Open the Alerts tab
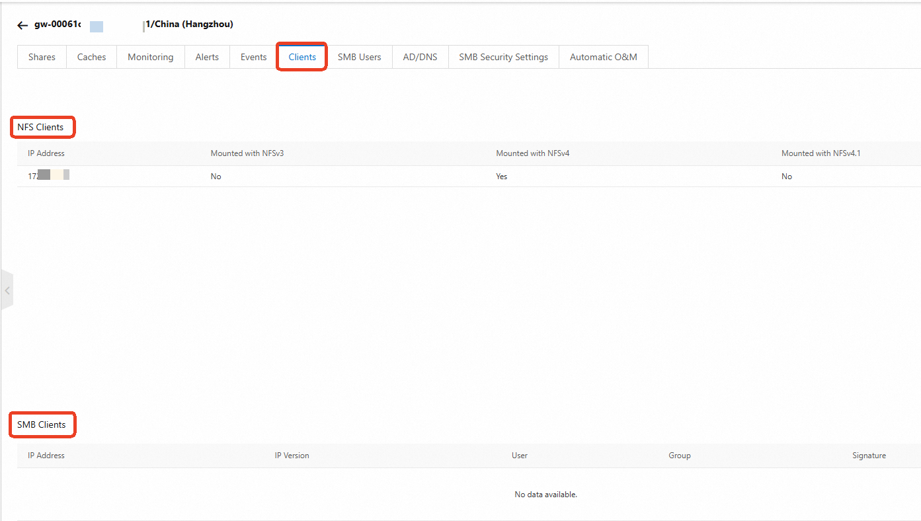This screenshot has height=521, width=921. (x=207, y=57)
